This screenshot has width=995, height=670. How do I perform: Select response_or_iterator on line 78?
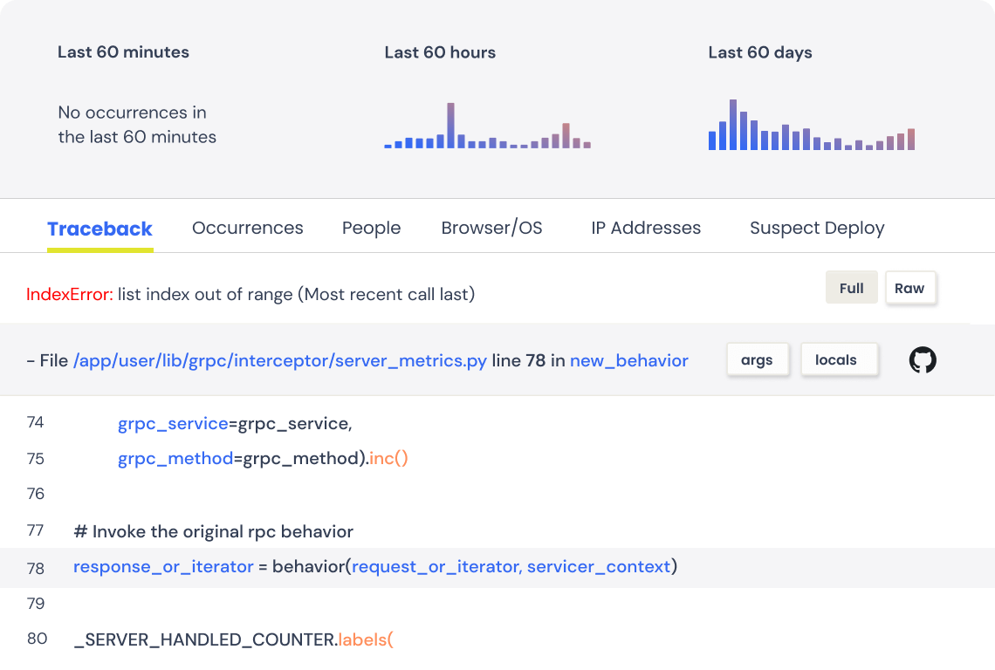click(162, 567)
